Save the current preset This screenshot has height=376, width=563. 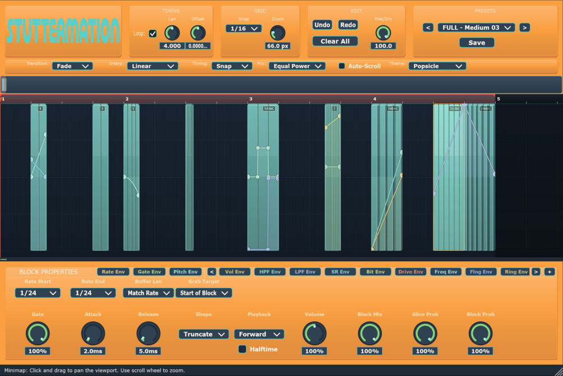pyautogui.click(x=477, y=43)
